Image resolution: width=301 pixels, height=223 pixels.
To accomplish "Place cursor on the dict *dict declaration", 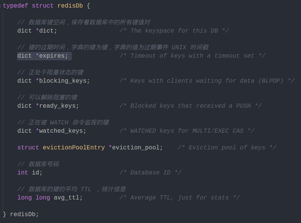I will (x=37, y=31).
